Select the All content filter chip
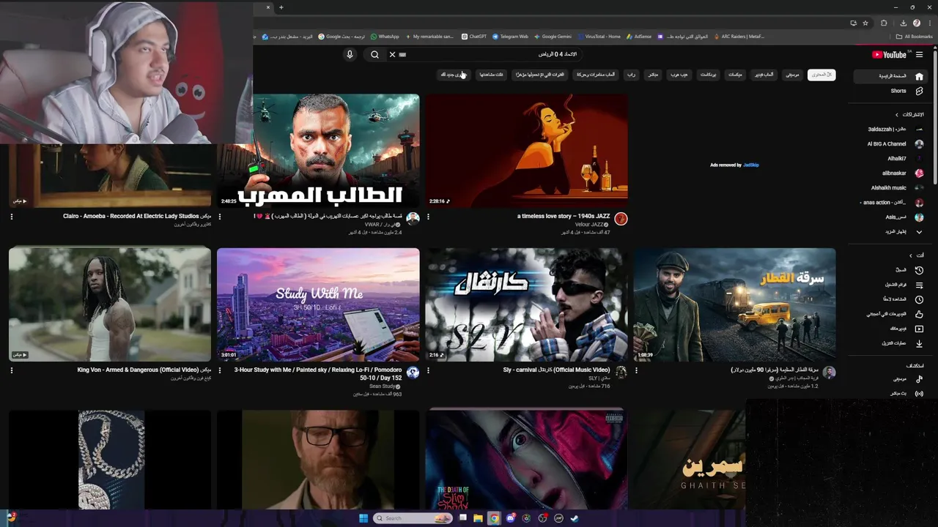 [x=821, y=75]
